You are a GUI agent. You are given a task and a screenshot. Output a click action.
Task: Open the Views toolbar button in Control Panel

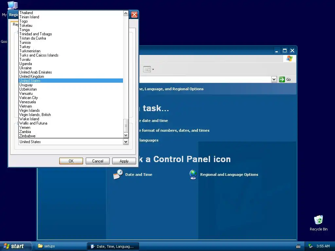147,69
